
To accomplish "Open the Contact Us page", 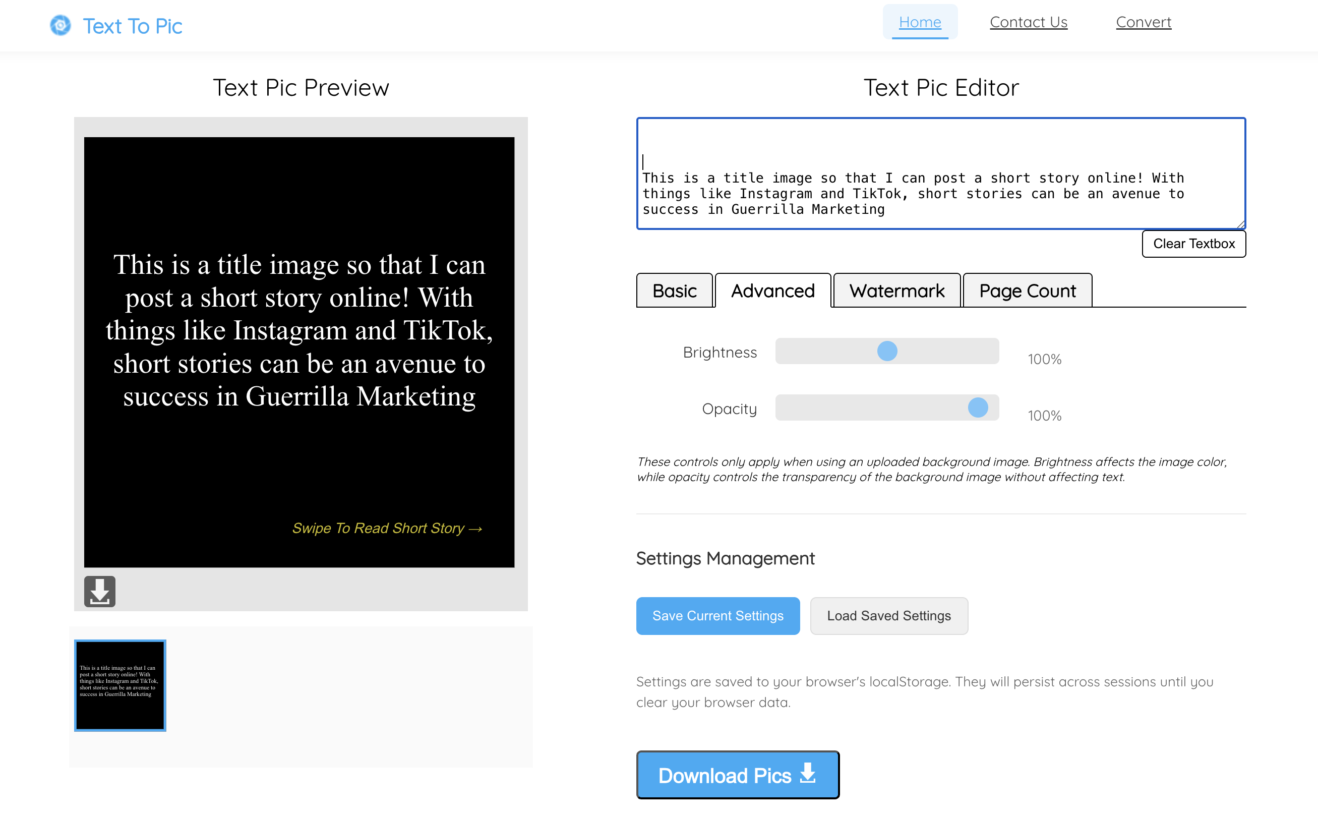I will tap(1028, 22).
